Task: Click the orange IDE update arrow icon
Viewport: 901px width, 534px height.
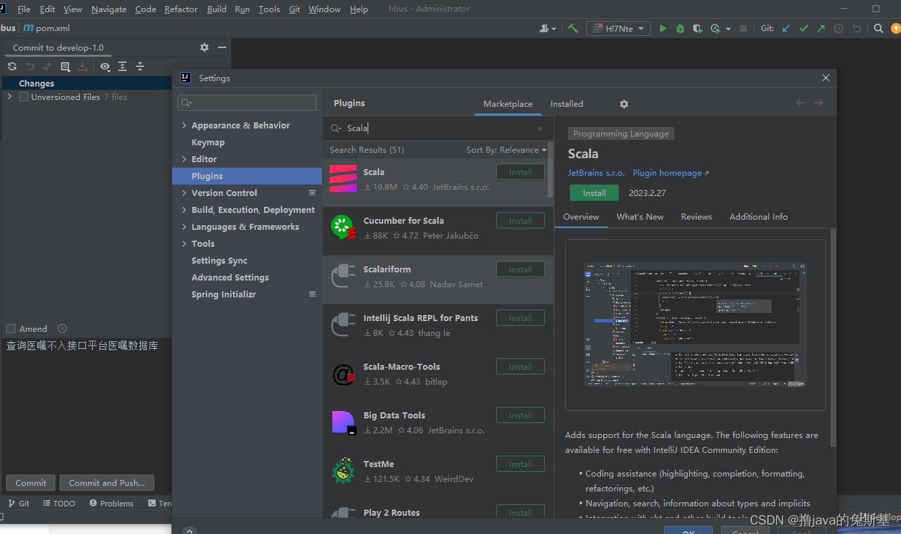Action: tap(896, 28)
